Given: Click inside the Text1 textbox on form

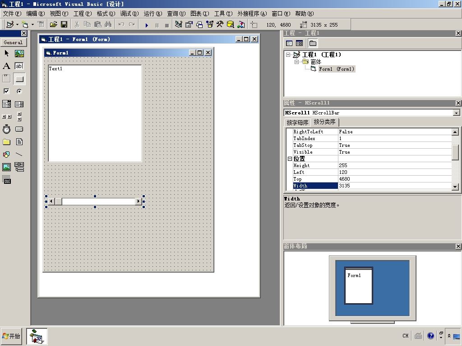Looking at the screenshot, I should click(x=95, y=113).
